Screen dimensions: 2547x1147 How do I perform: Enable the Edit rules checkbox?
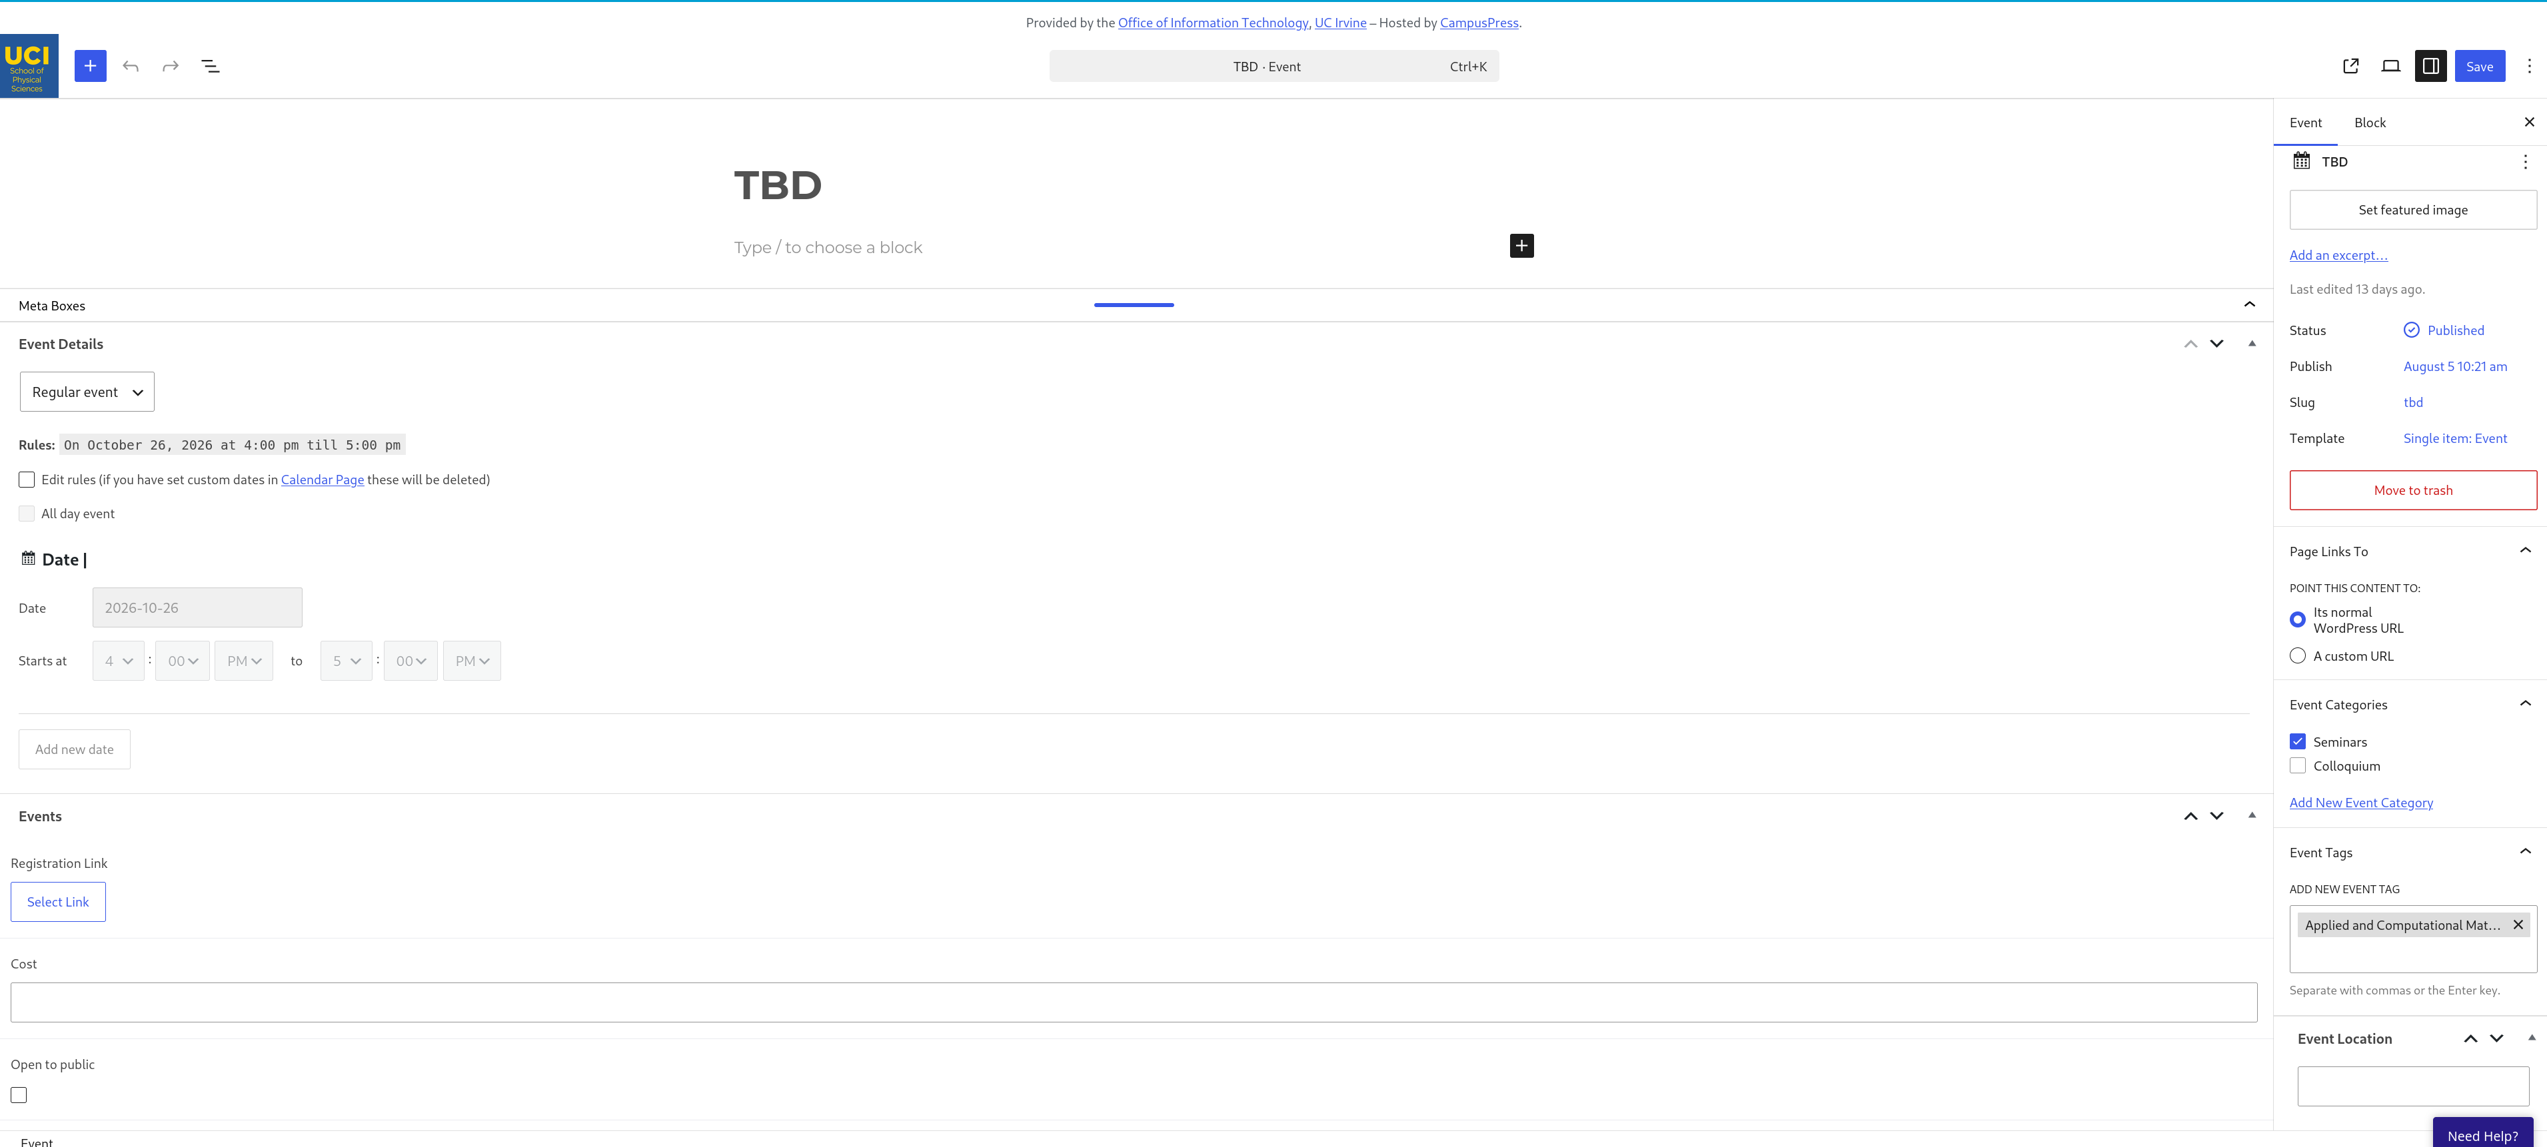[x=27, y=479]
